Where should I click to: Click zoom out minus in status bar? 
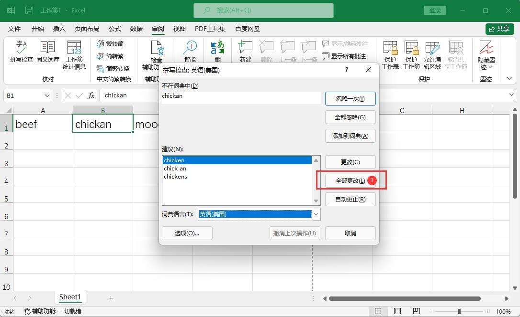[431, 311]
